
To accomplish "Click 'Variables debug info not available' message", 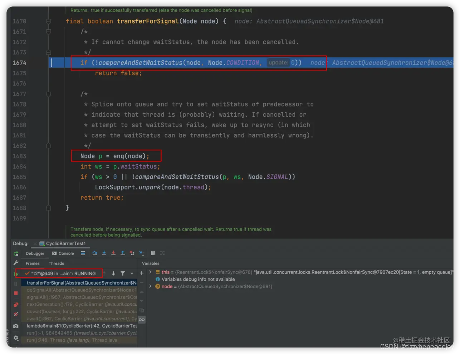I will pos(198,279).
